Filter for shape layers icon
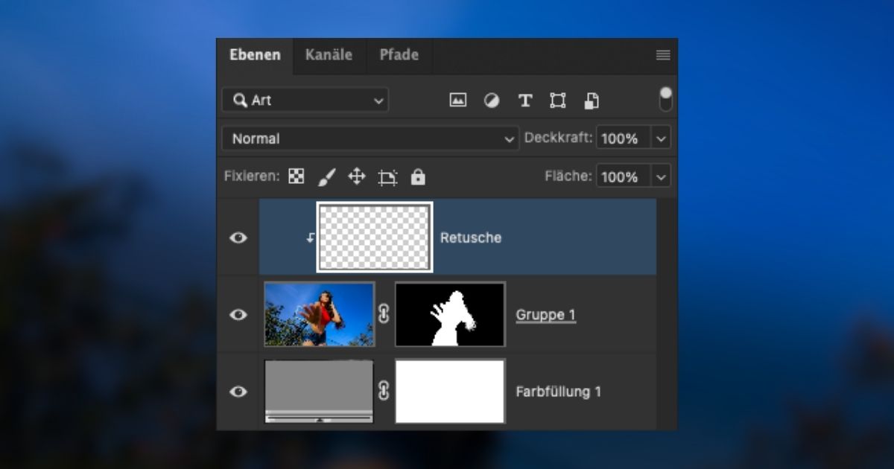 click(x=558, y=100)
